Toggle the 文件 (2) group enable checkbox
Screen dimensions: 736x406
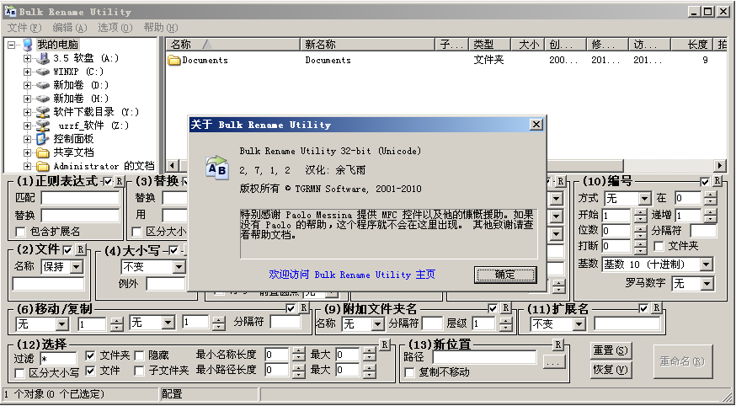pyautogui.click(x=68, y=250)
